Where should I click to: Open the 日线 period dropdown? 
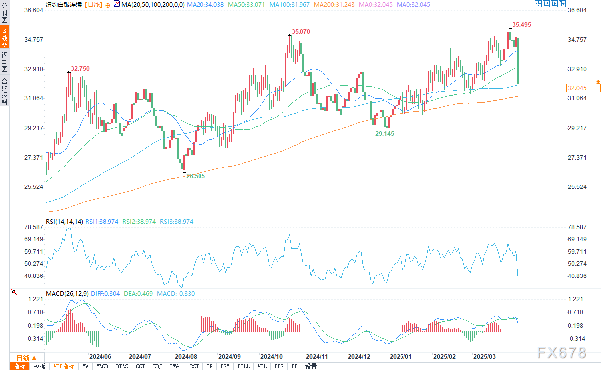[26, 358]
